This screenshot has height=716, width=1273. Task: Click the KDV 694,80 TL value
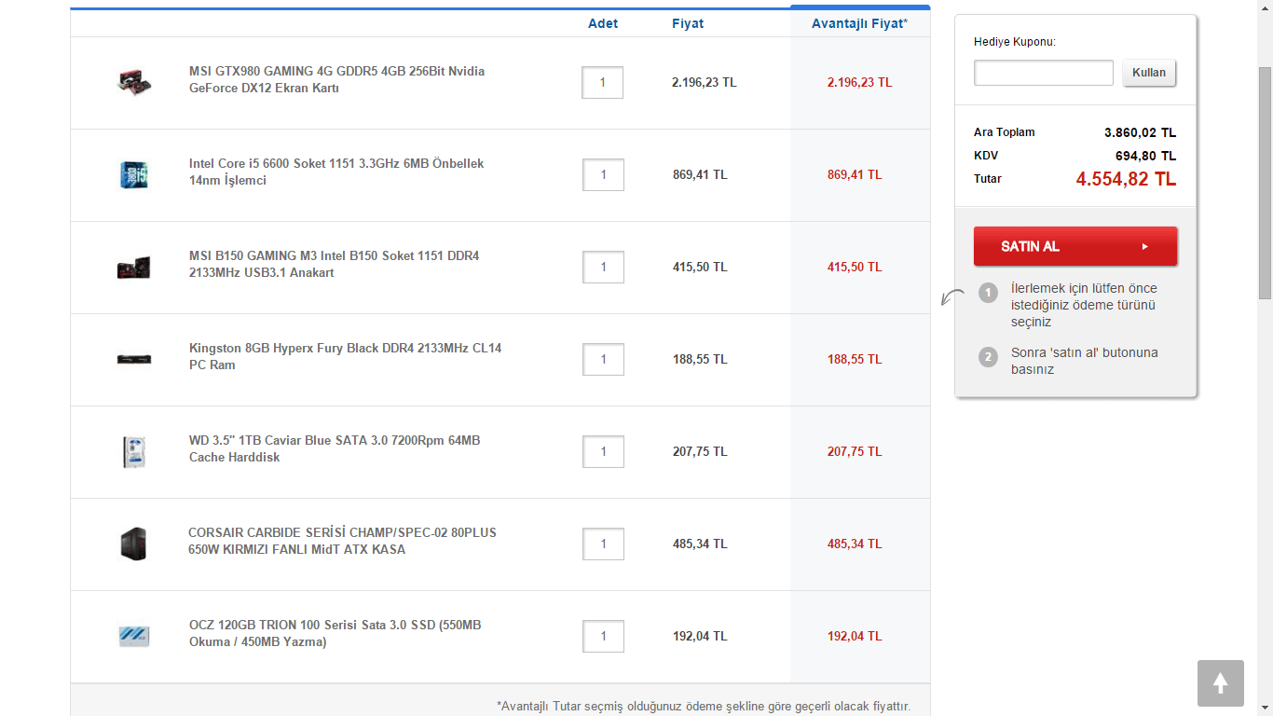pyautogui.click(x=1145, y=156)
